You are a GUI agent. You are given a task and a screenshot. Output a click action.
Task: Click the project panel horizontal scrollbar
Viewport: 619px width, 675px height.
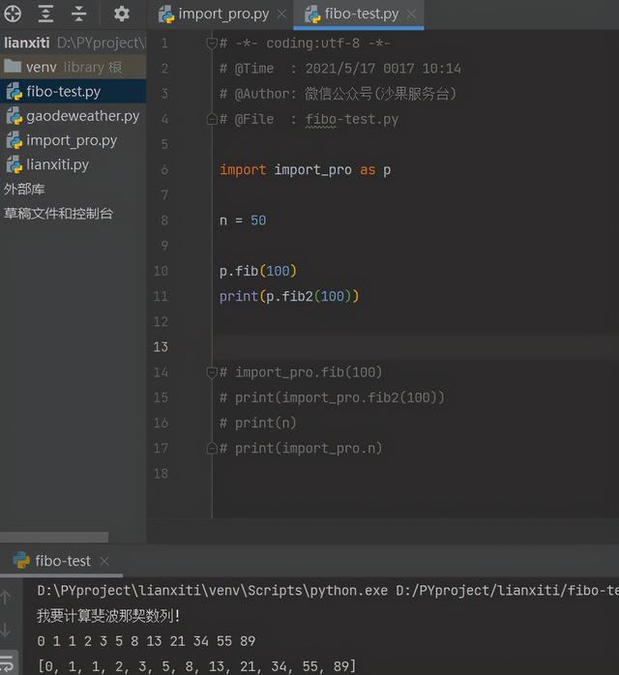[54, 537]
